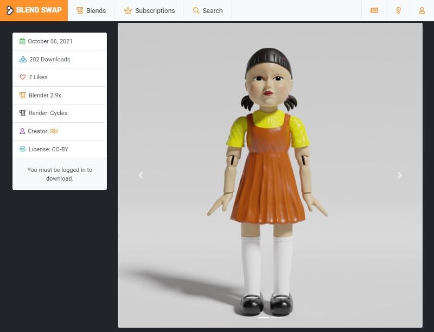Image resolution: width=434 pixels, height=332 pixels.
Task: Open the user account icon
Action: coord(422,10)
